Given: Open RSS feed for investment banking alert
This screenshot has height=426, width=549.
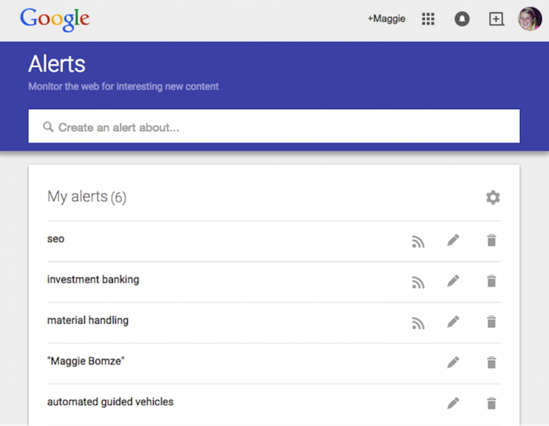Looking at the screenshot, I should (x=418, y=282).
